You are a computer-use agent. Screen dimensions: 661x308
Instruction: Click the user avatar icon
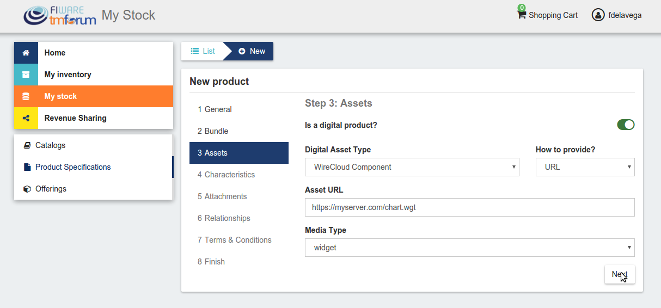(x=598, y=15)
